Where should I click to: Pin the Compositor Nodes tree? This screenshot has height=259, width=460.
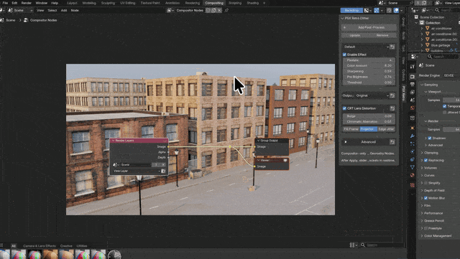pos(226,10)
